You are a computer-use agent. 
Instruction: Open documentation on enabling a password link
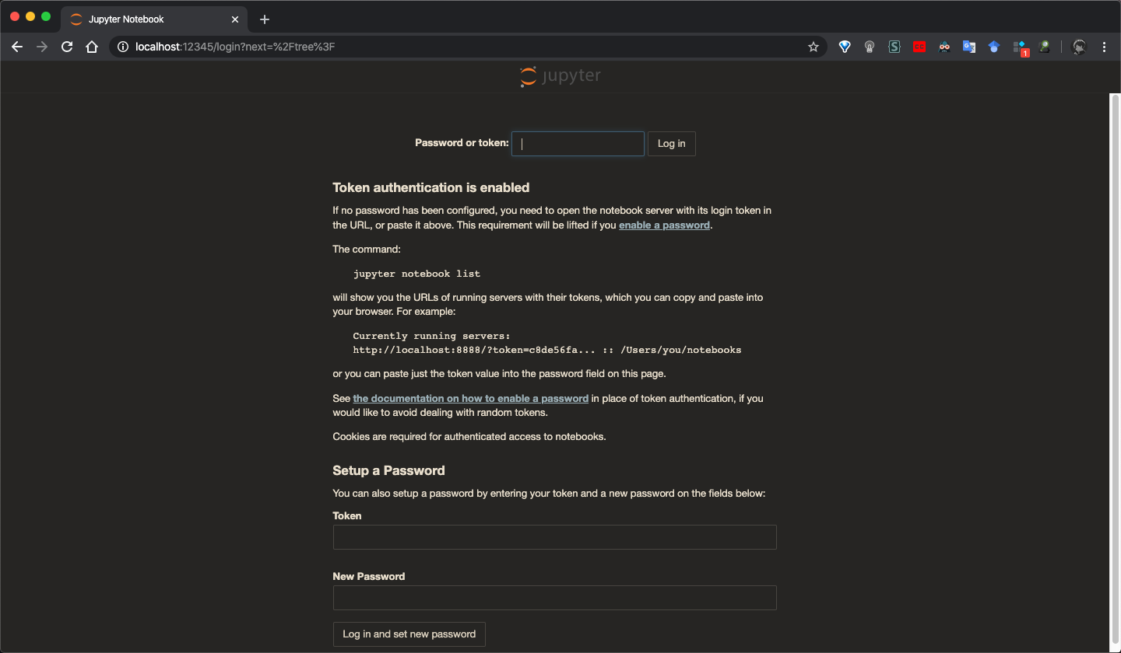coord(471,399)
